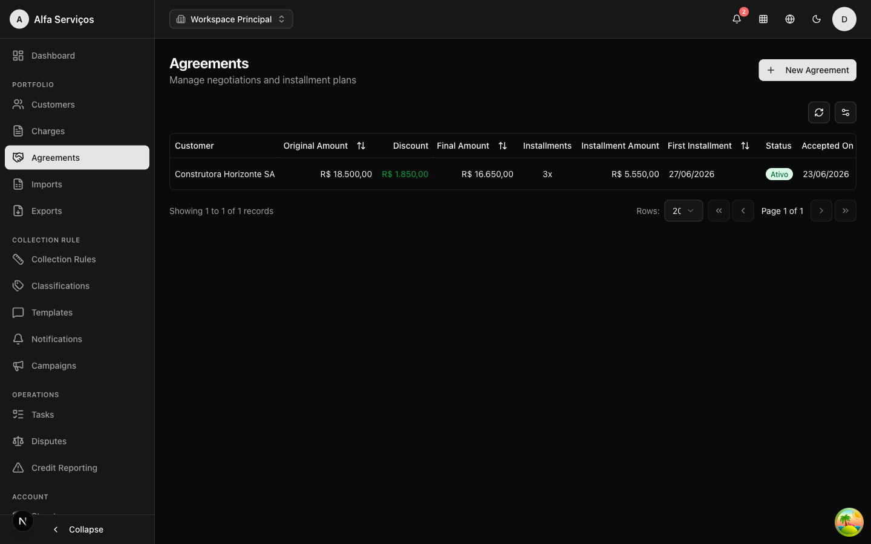Click the language globe icon
The width and height of the screenshot is (871, 544).
pos(790,19)
